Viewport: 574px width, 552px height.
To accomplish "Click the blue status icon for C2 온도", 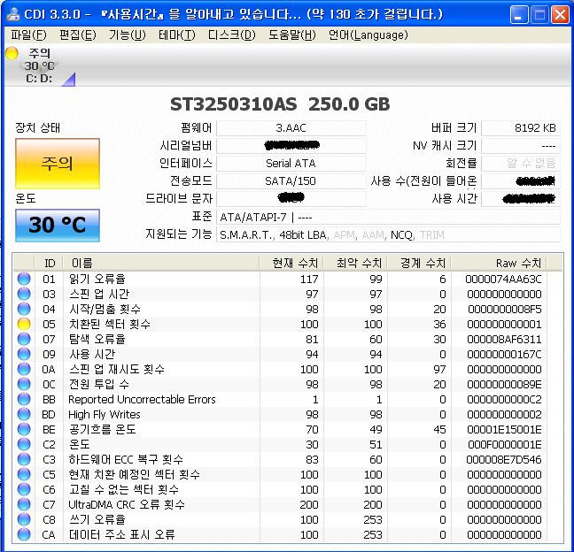I will (24, 444).
